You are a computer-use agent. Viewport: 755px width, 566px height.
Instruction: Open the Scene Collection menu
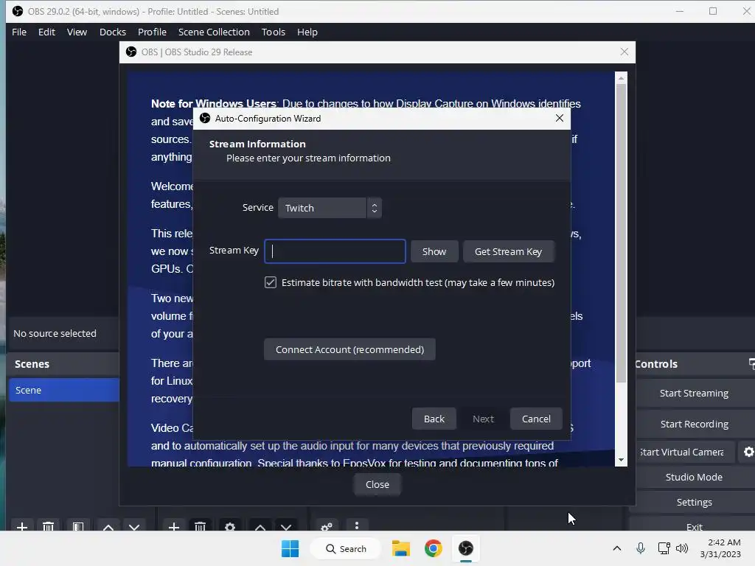[214, 32]
